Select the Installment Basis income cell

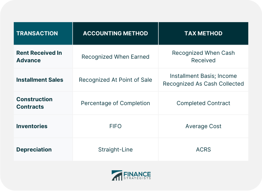pyautogui.click(x=203, y=80)
